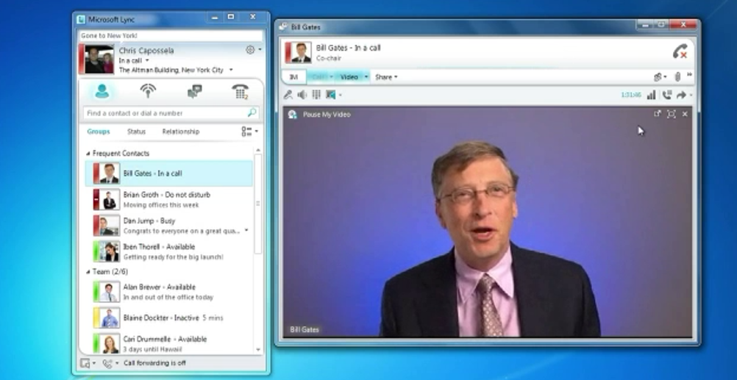Open the Call button dropdown arrow
The width and height of the screenshot is (737, 380).
(331, 77)
